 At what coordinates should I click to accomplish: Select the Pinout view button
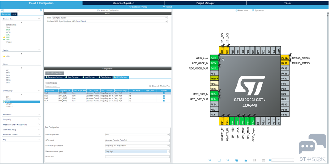242,11
